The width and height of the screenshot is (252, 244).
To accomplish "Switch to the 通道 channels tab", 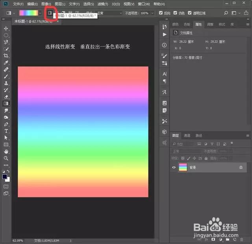I will [x=187, y=136].
